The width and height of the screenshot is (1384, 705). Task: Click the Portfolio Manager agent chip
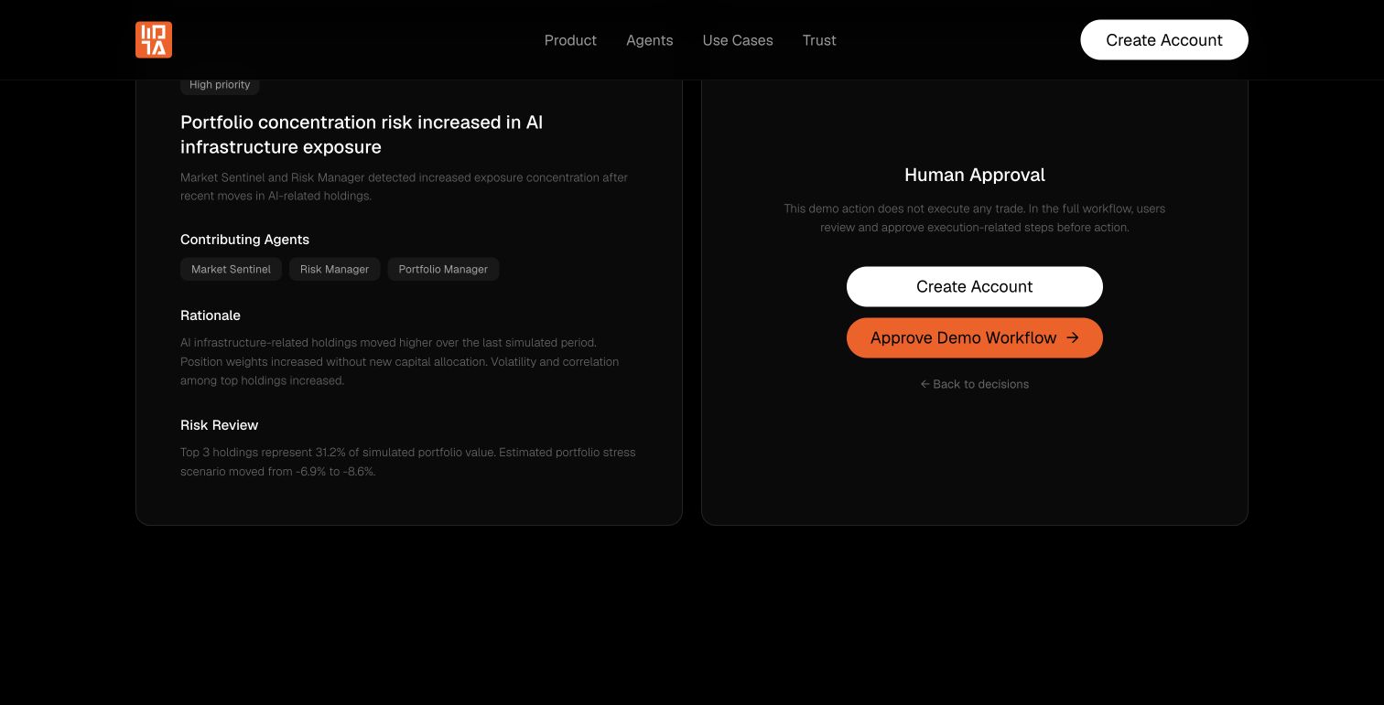(443, 269)
